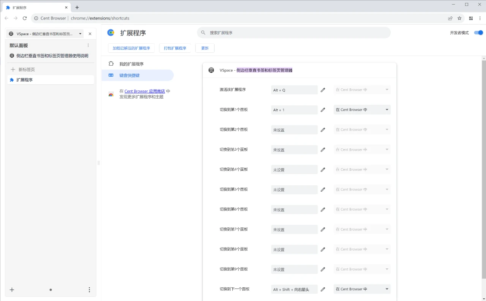Edit shortcut for 切换到第3个面板
This screenshot has width=486, height=301.
(x=323, y=150)
